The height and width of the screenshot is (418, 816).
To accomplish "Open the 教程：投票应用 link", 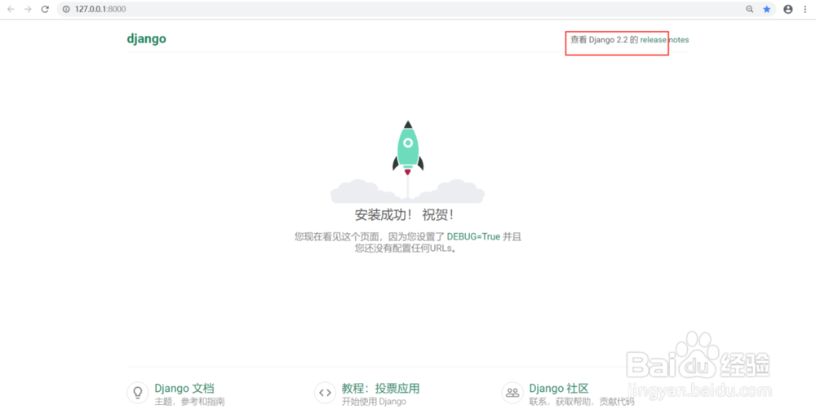I will 380,389.
